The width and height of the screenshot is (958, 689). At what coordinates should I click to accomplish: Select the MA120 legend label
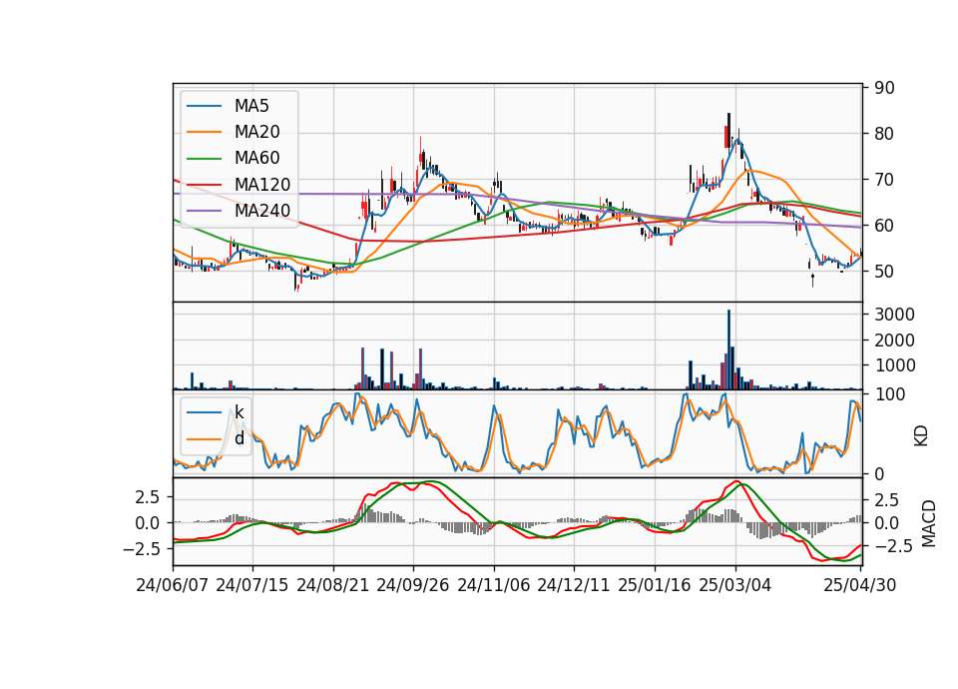click(x=262, y=184)
